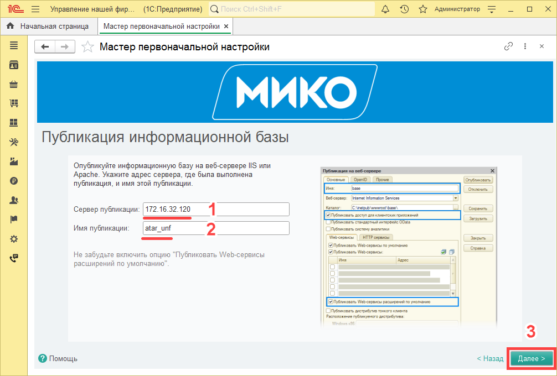Click the Сервер публикации input field
The width and height of the screenshot is (557, 376).
pyautogui.click(x=216, y=209)
